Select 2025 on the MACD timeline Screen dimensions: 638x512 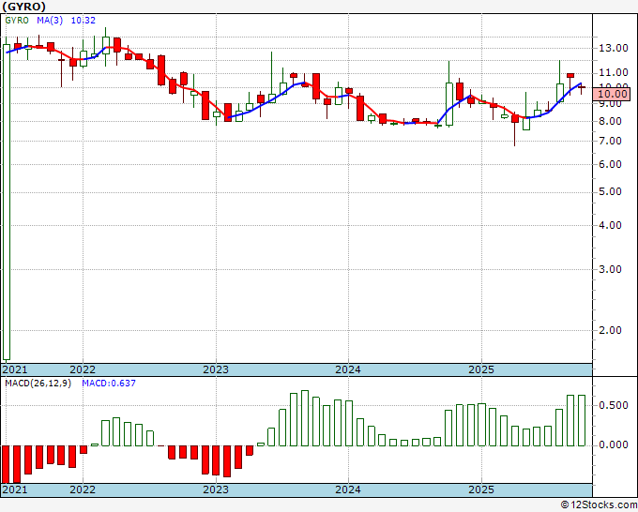481,489
